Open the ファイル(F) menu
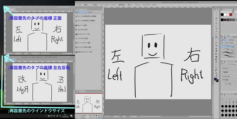The image size is (237, 119). [x=79, y=5]
